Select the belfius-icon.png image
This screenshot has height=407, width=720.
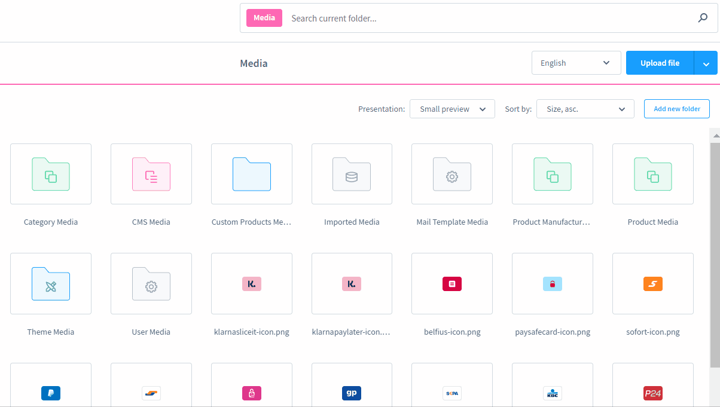[452, 284]
